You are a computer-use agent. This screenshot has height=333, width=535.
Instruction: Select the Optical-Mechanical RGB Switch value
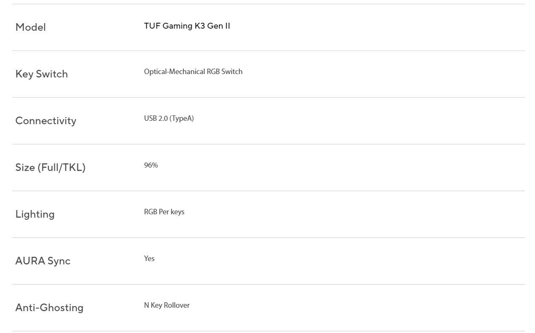(193, 72)
